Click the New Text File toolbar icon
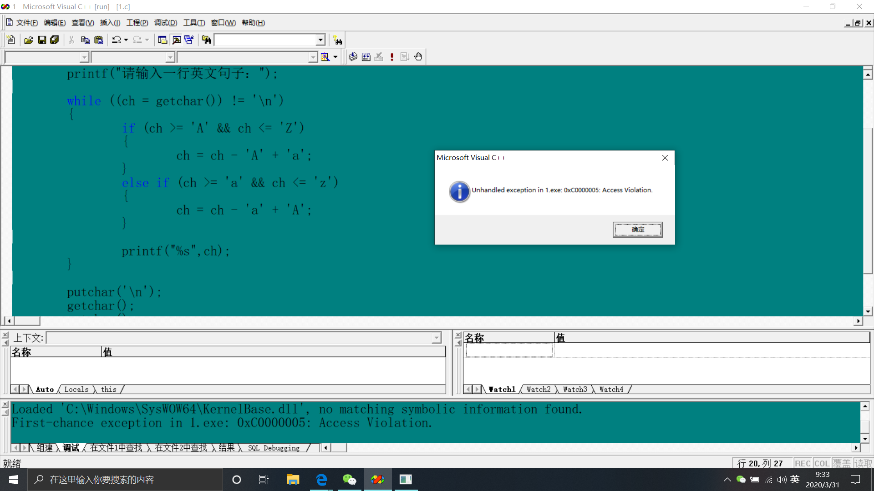This screenshot has height=491, width=874. 11,40
